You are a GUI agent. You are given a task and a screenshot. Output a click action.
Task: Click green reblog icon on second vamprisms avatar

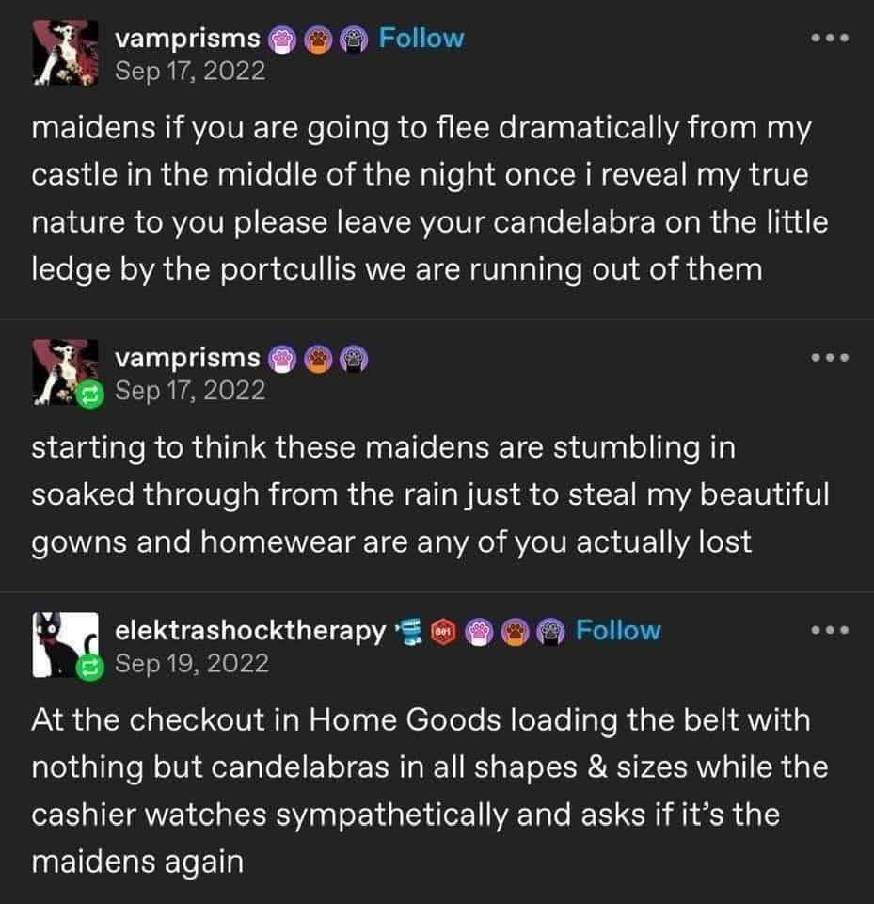pyautogui.click(x=91, y=394)
